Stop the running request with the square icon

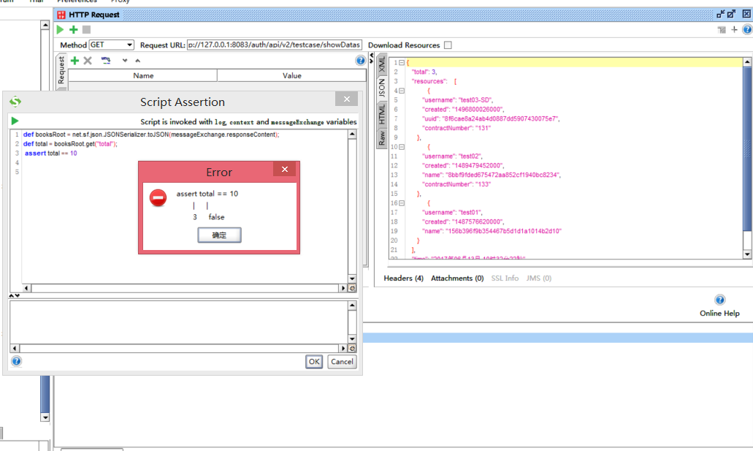86,30
